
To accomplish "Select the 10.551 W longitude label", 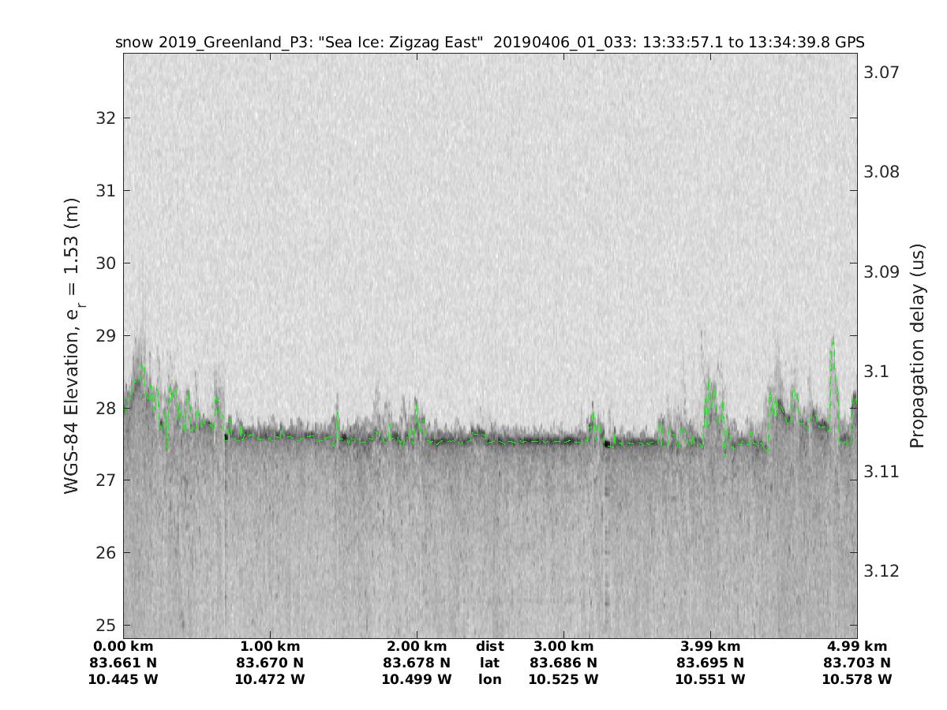I will (x=710, y=679).
